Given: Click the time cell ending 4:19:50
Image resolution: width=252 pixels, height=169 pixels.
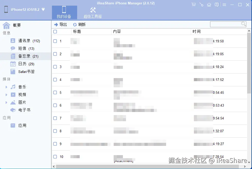Looking at the screenshot, I should click(209, 41).
